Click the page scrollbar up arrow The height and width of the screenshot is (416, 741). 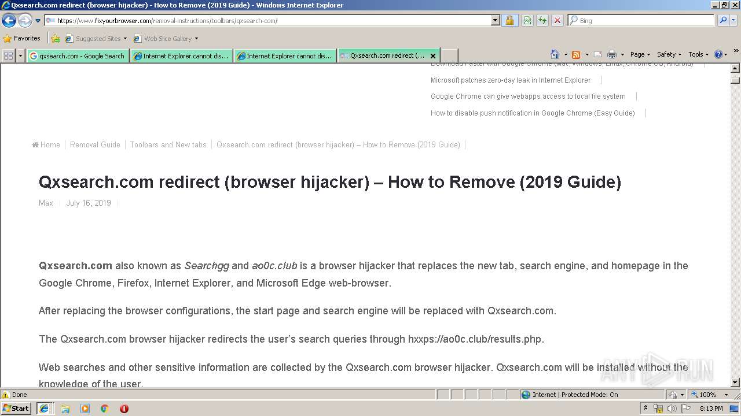pyautogui.click(x=735, y=68)
